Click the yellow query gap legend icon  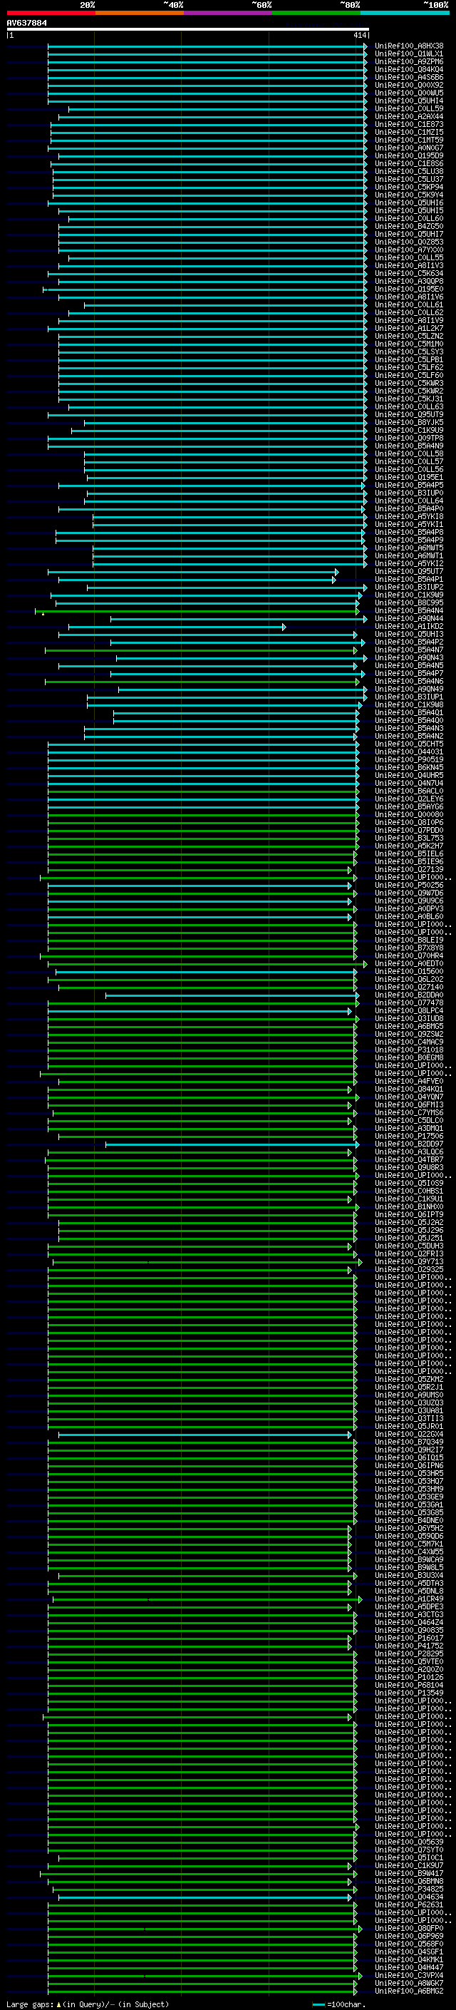58,2004
